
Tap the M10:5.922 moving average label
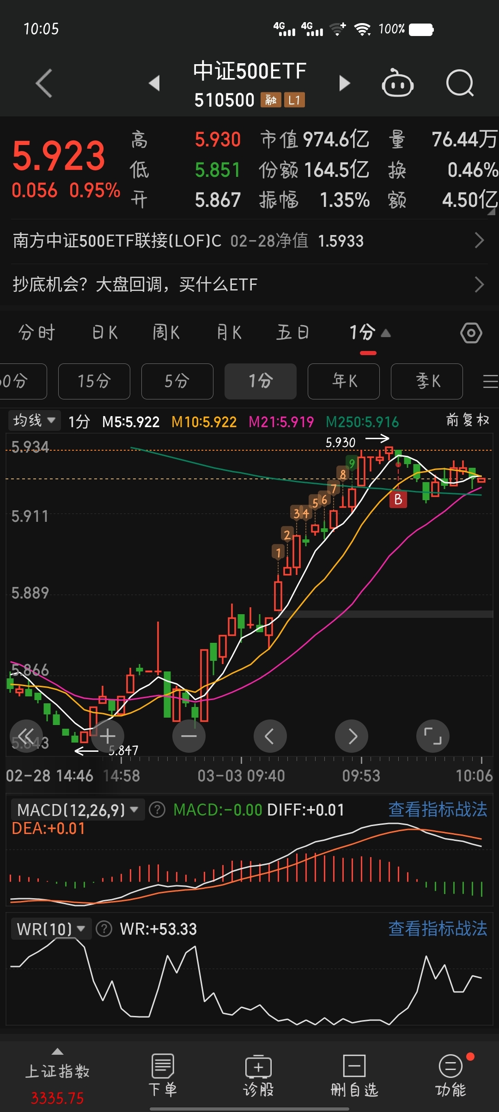point(204,422)
